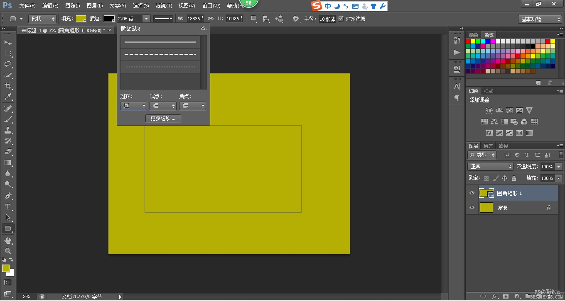Select the Crop tool

coord(8,86)
